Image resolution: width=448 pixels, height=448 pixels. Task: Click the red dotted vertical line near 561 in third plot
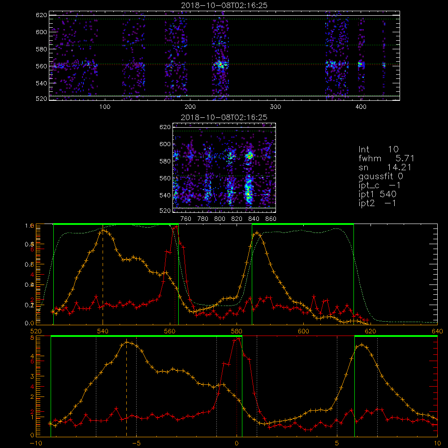pyautogui.click(x=175, y=275)
